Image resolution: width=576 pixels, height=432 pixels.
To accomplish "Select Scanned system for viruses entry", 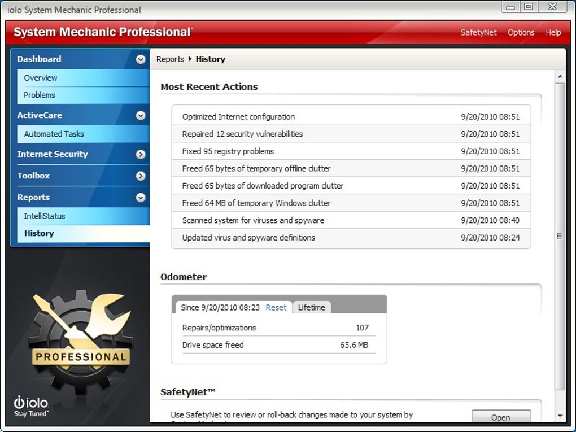I will (x=351, y=220).
